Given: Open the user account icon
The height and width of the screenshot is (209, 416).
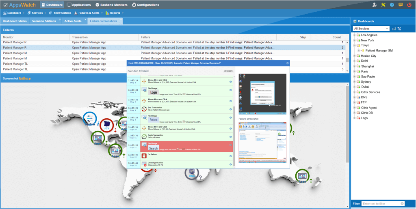Looking at the screenshot, I should (x=374, y=5).
